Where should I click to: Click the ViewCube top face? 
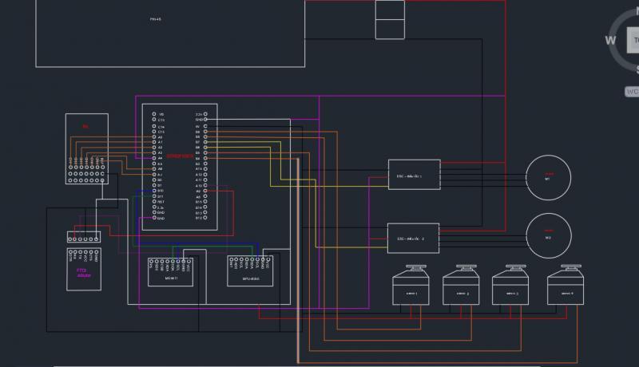(x=631, y=39)
